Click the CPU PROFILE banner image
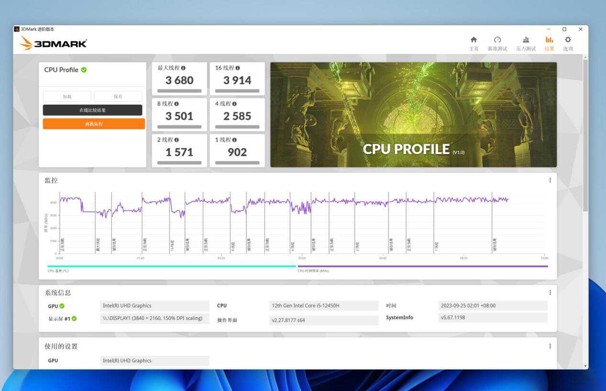606x391 pixels. click(x=413, y=115)
